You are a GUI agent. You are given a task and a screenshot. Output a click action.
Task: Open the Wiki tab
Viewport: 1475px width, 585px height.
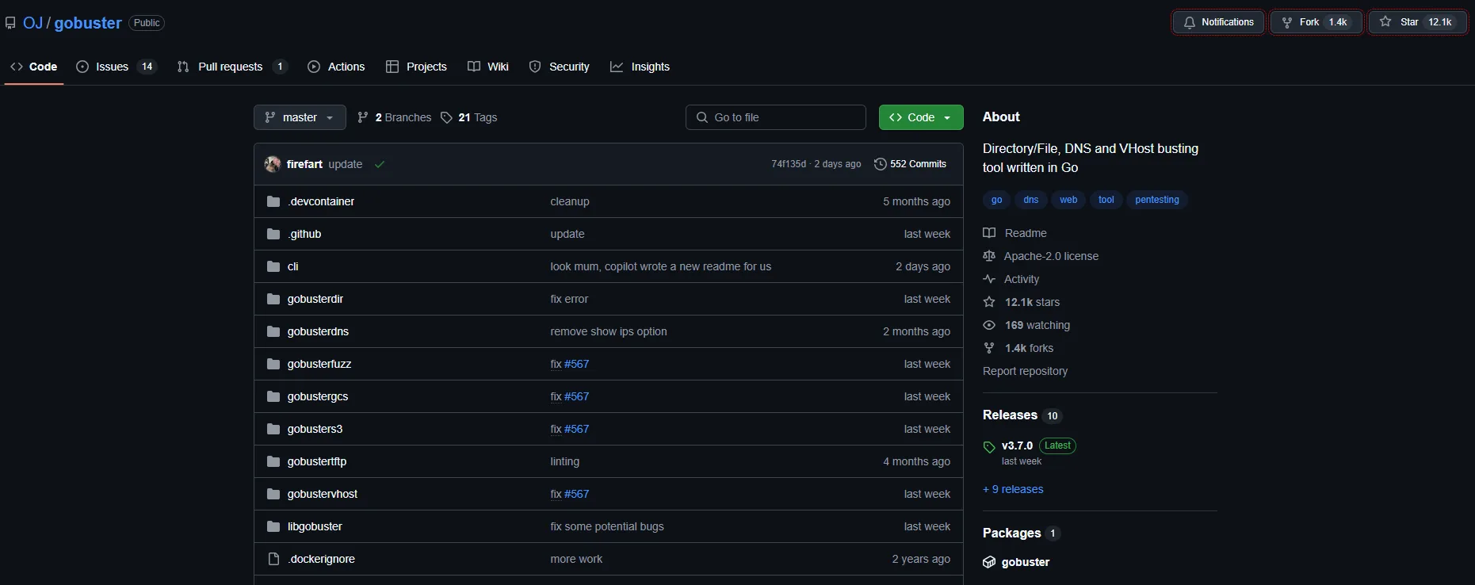[488, 67]
